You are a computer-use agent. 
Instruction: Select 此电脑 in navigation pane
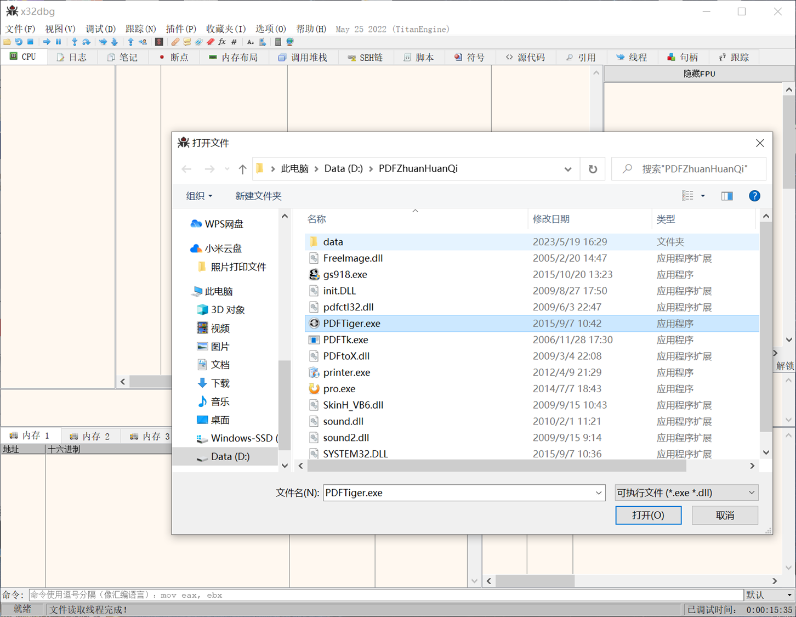pyautogui.click(x=212, y=291)
